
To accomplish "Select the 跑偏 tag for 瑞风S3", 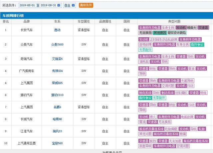I will click(x=183, y=134).
